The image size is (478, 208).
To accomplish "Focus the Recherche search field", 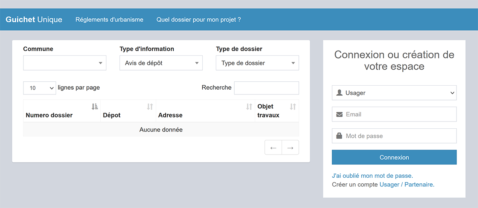I will pyautogui.click(x=266, y=88).
